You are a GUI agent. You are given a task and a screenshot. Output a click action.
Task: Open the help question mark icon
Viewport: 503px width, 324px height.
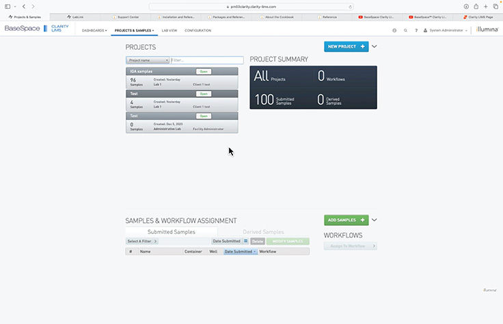416,31
